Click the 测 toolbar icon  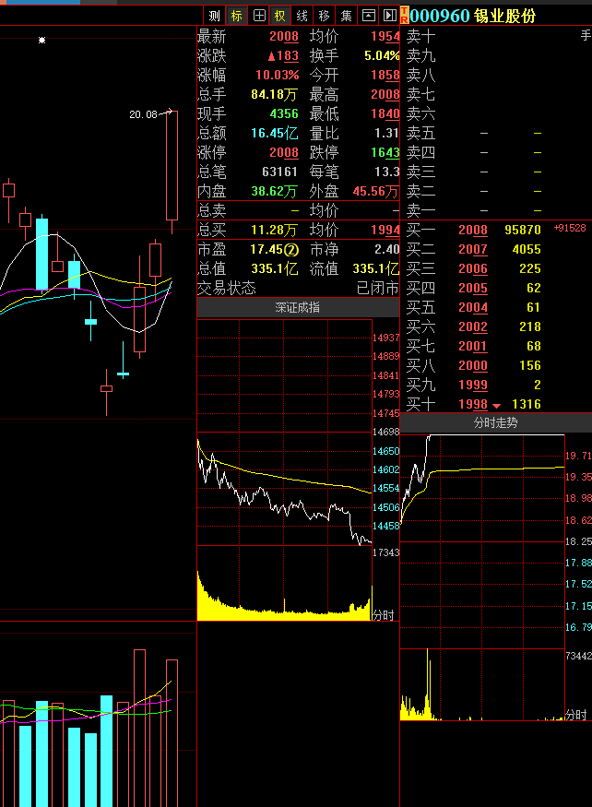215,16
